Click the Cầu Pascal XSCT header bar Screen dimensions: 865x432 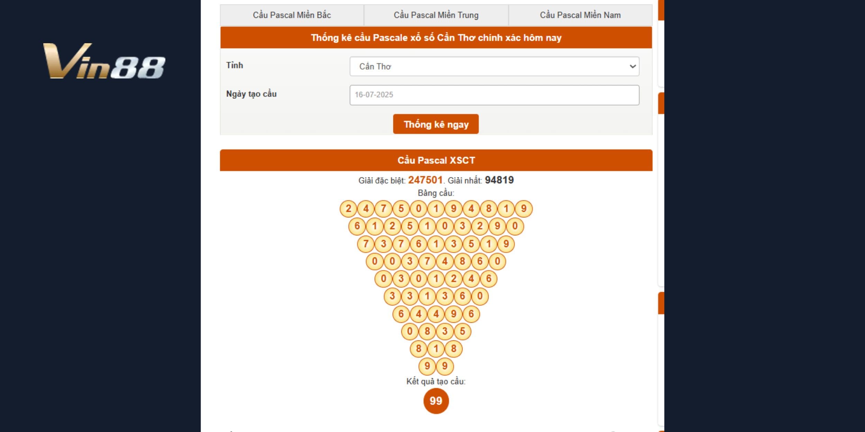(x=436, y=160)
